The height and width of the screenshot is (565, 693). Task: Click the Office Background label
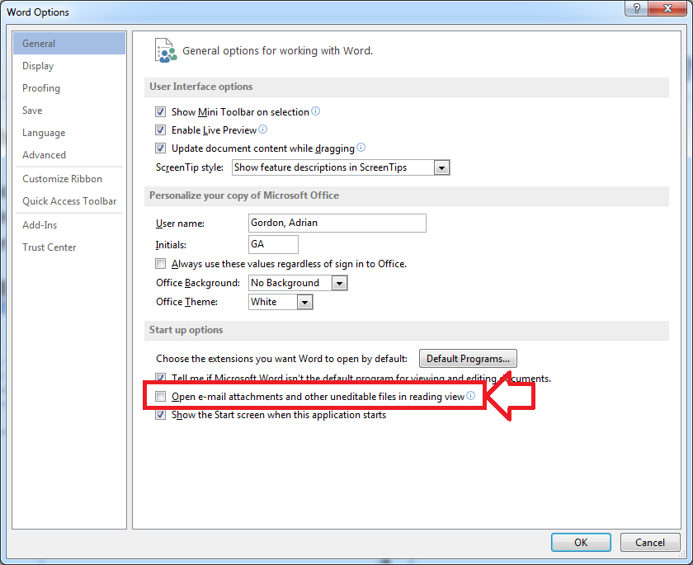(x=197, y=283)
